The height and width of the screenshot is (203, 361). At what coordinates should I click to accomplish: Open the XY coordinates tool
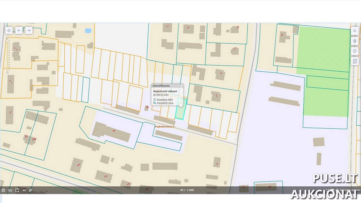click(24, 190)
